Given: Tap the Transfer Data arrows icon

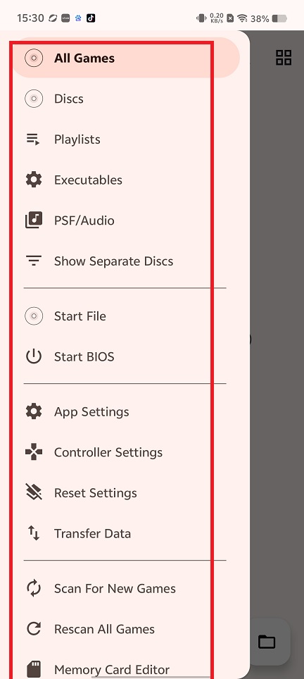Looking at the screenshot, I should pos(34,533).
